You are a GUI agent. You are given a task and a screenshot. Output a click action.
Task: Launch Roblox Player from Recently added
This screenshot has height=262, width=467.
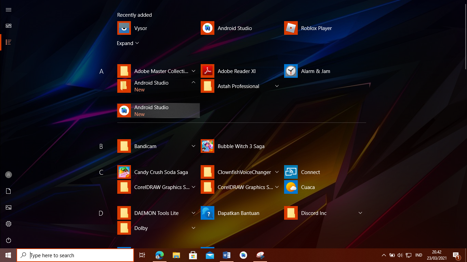pyautogui.click(x=325, y=28)
